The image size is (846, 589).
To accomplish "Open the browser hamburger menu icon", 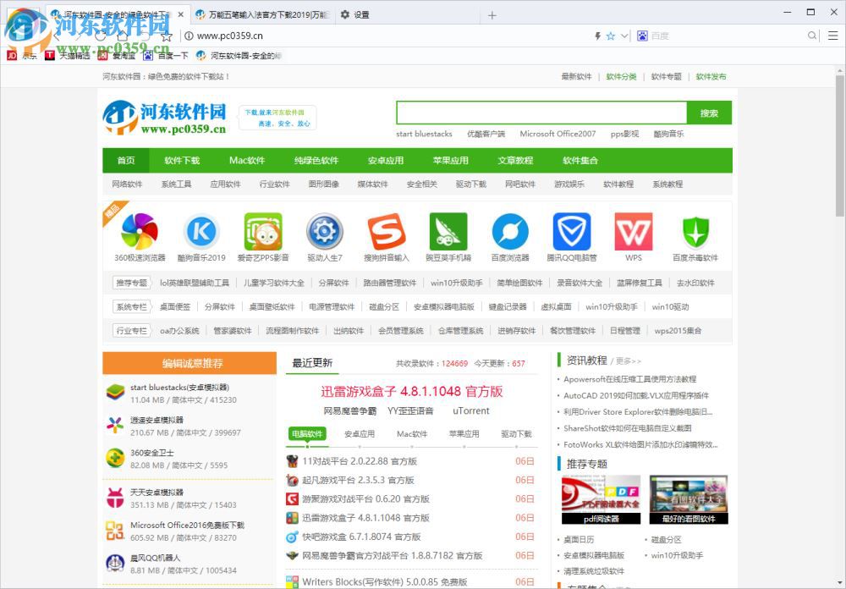I will pyautogui.click(x=832, y=36).
